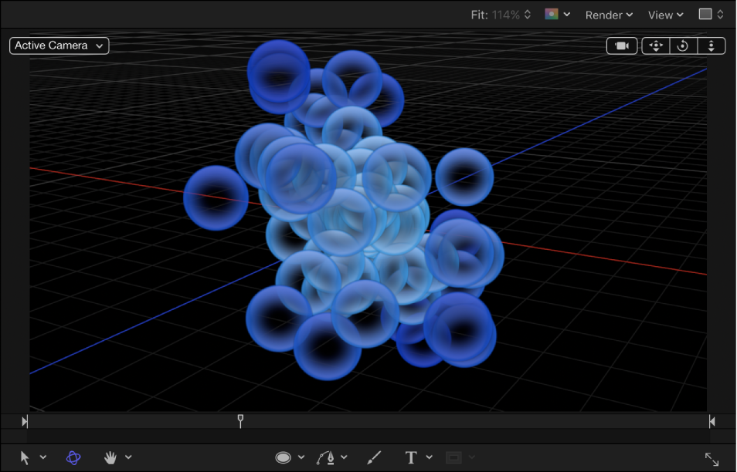Click the camera isolate icon above the canvas
Image resolution: width=737 pixels, height=472 pixels.
[x=622, y=46]
